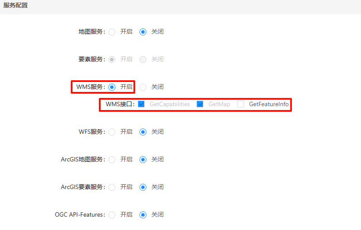Click the 地图服务 label

click(92, 32)
